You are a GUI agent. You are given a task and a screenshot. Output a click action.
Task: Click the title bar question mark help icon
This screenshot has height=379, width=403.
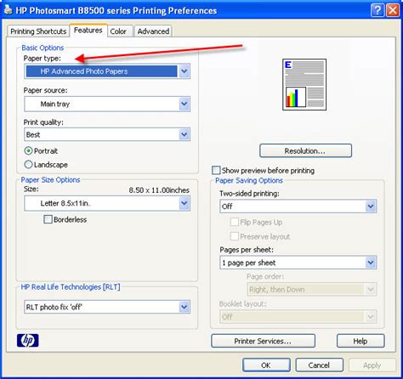tap(377, 10)
